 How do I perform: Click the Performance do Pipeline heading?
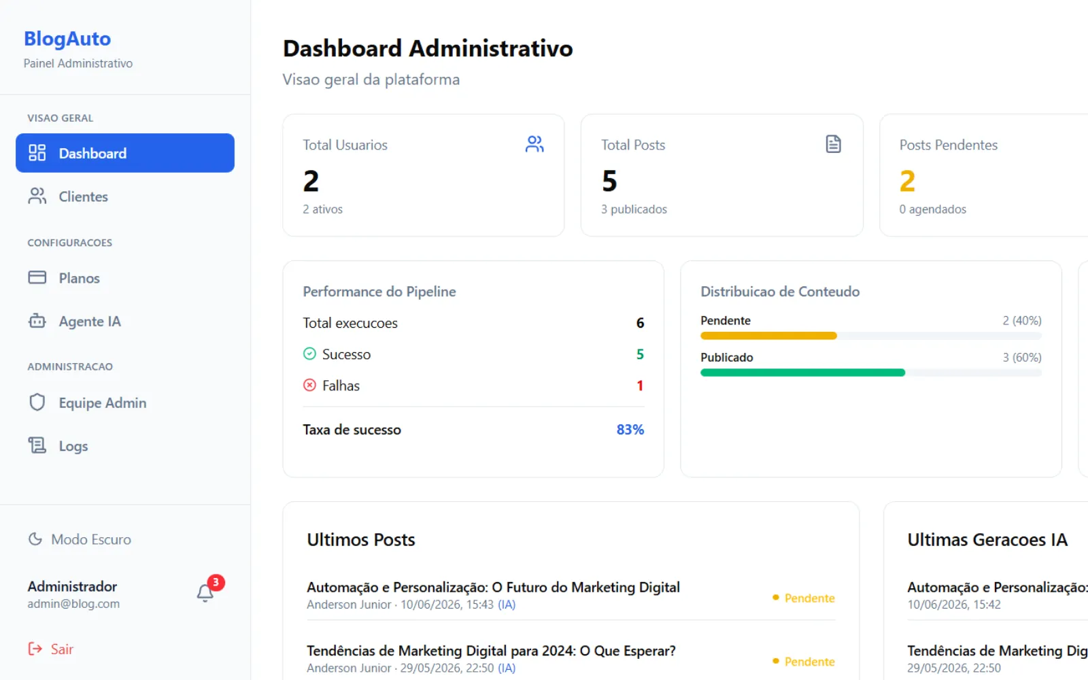tap(379, 291)
